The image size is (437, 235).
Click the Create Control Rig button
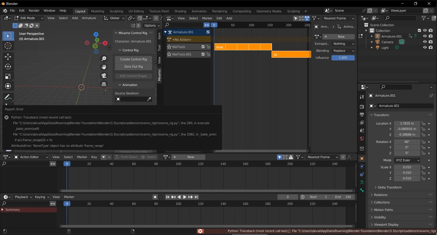tap(133, 59)
